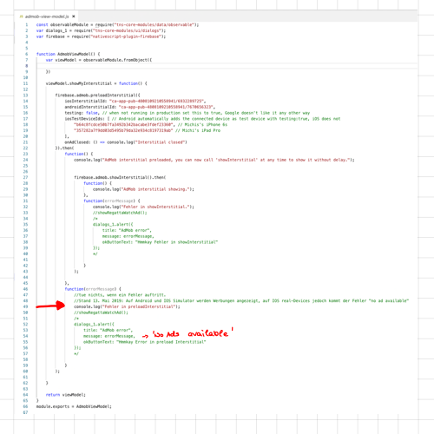Click the module.exports = AdmobViewModel line
The width and height of the screenshot is (434, 434).
[x=74, y=406]
